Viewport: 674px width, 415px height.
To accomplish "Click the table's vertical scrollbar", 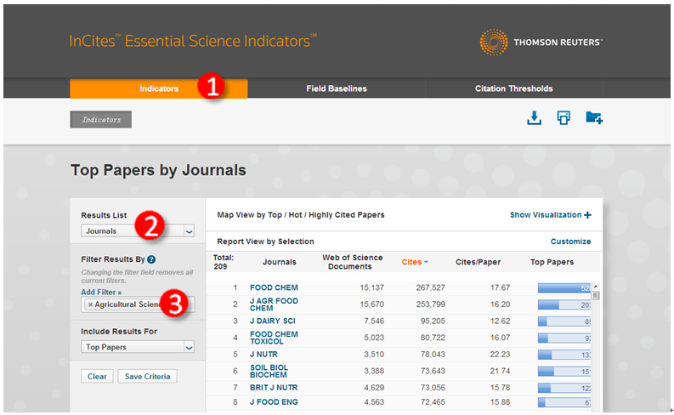I will click(596, 340).
